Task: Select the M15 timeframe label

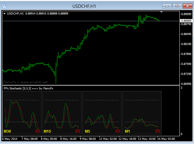Action: (47, 131)
